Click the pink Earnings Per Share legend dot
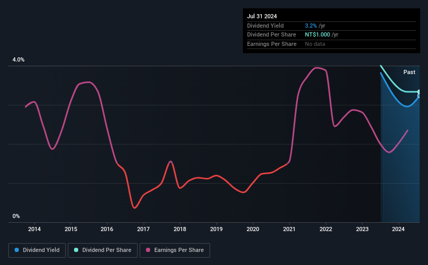The image size is (428, 265). [148, 250]
